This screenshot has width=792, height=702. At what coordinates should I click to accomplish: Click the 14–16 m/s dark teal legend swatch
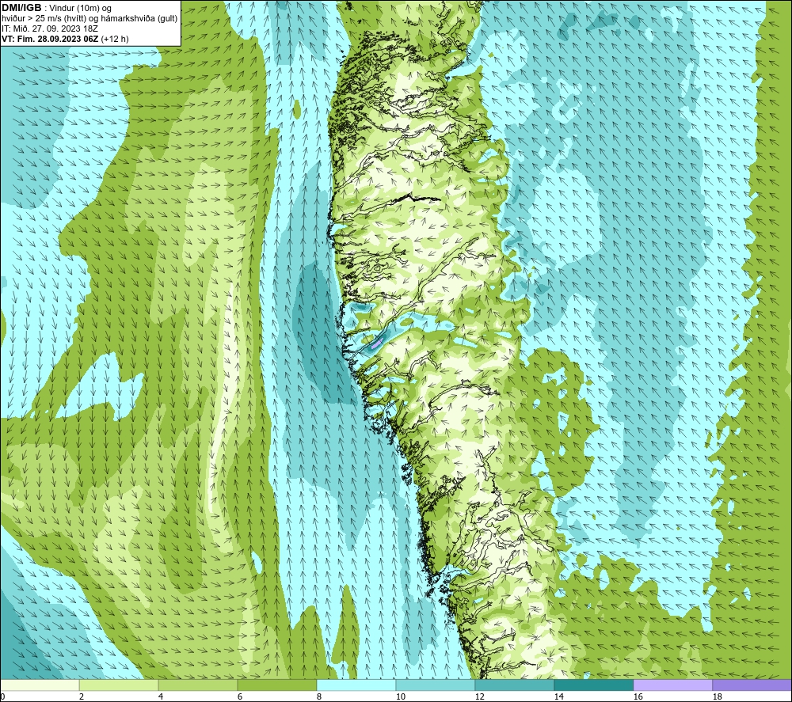point(593,685)
